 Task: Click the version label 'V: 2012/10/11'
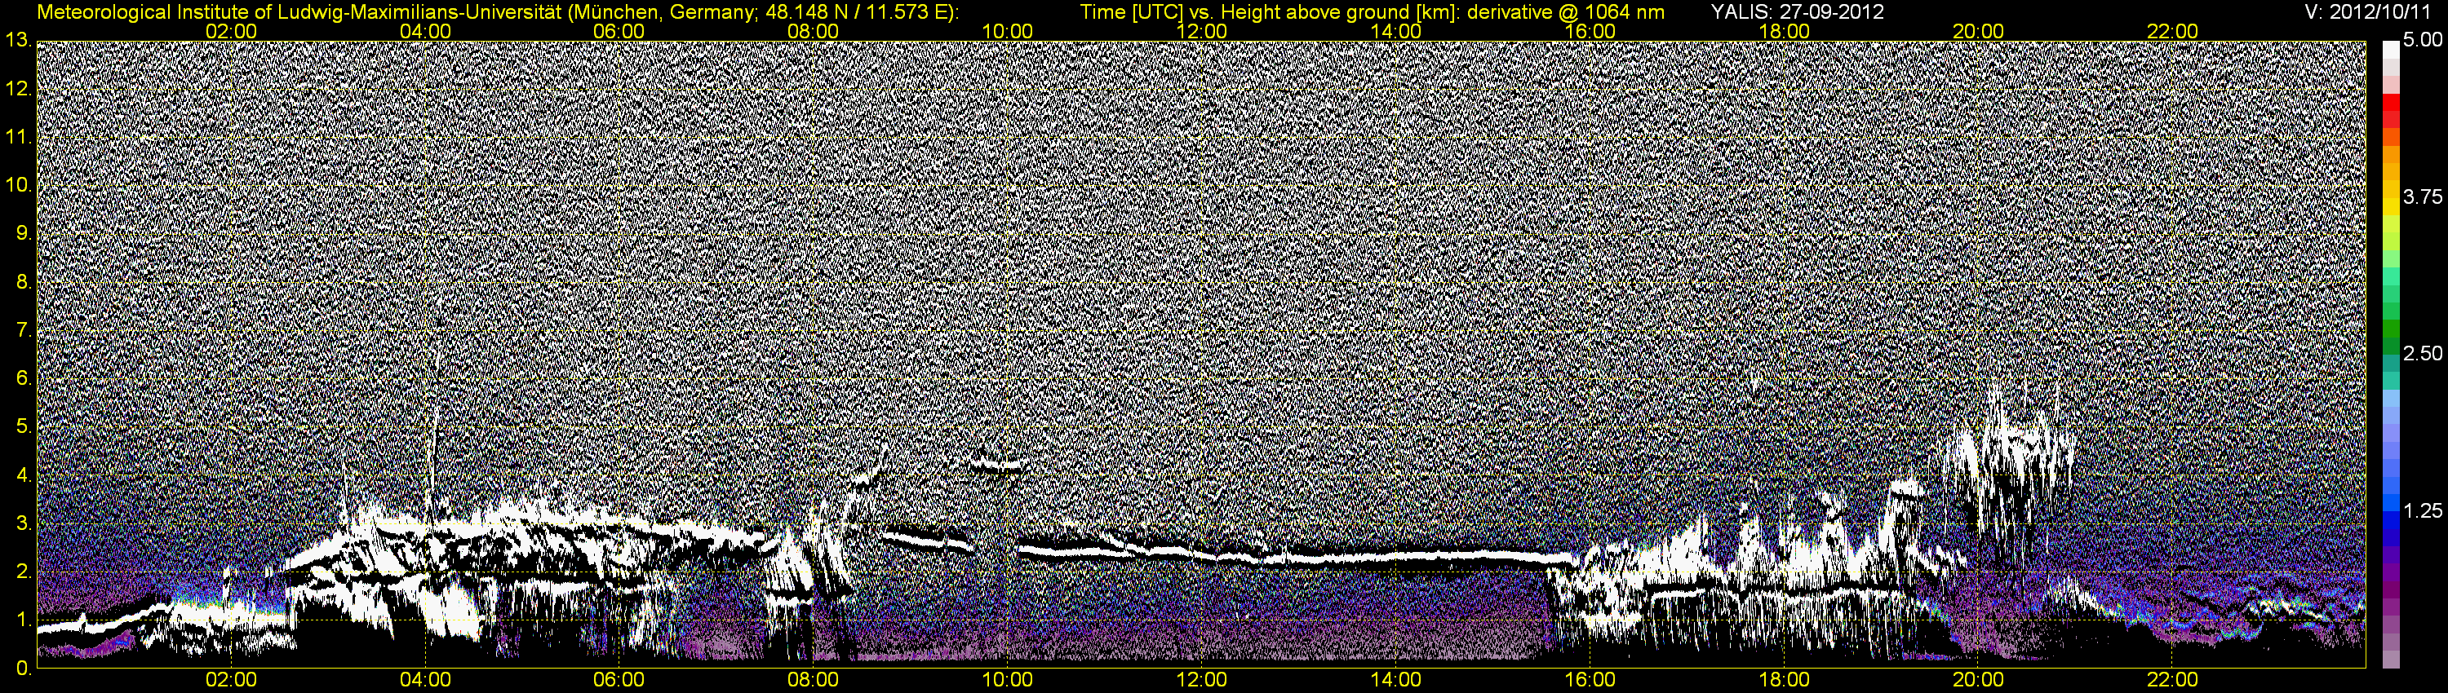[2366, 11]
